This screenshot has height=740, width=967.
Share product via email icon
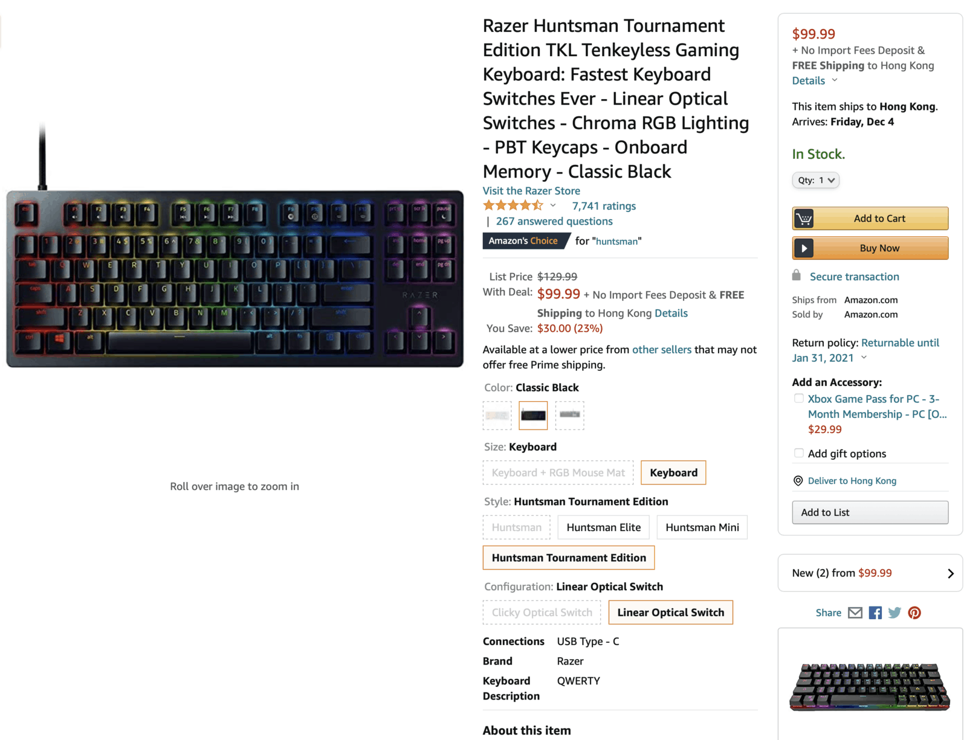point(855,613)
